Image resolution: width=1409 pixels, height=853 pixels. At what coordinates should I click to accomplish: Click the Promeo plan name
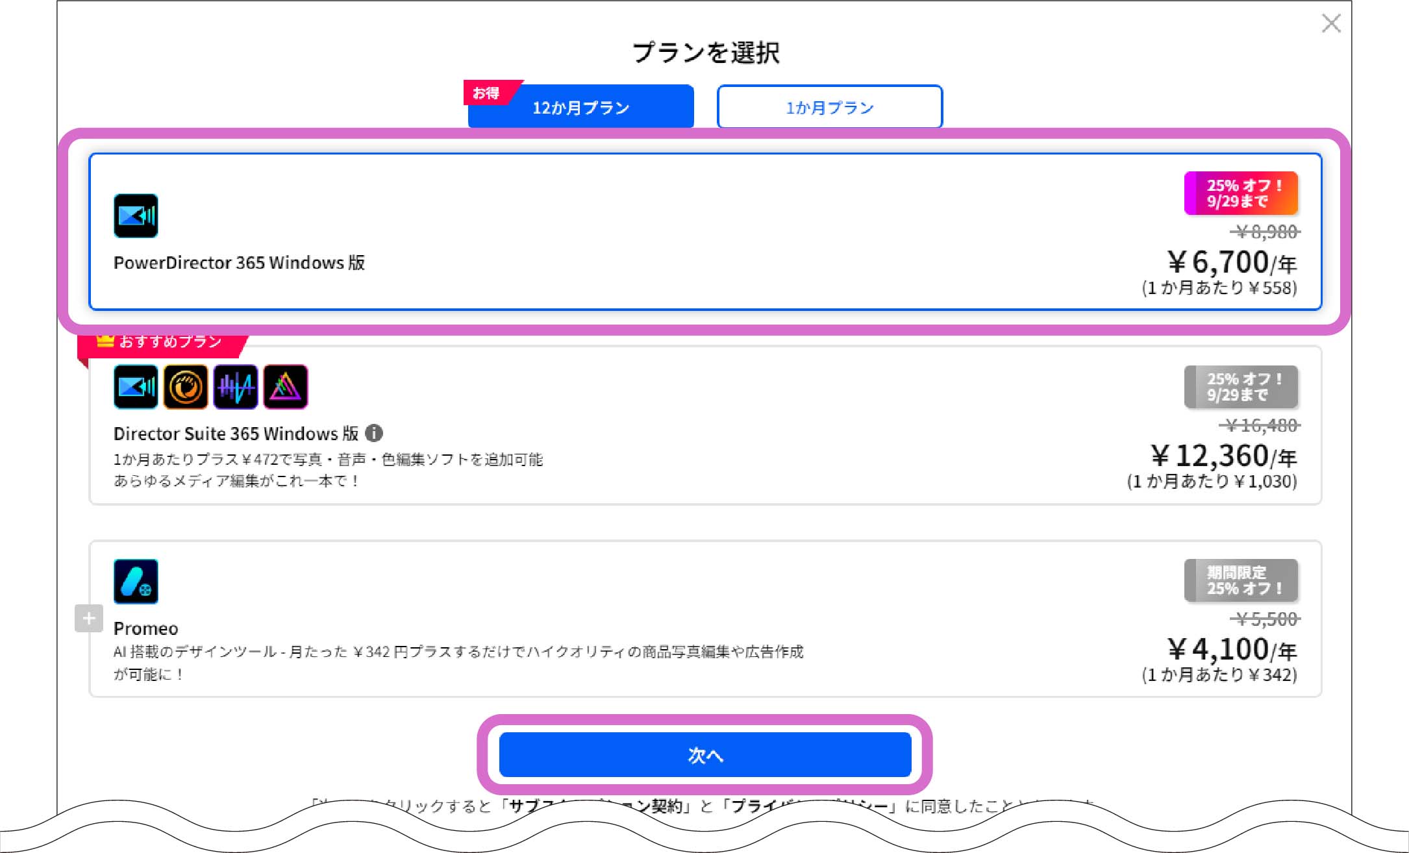tap(145, 628)
